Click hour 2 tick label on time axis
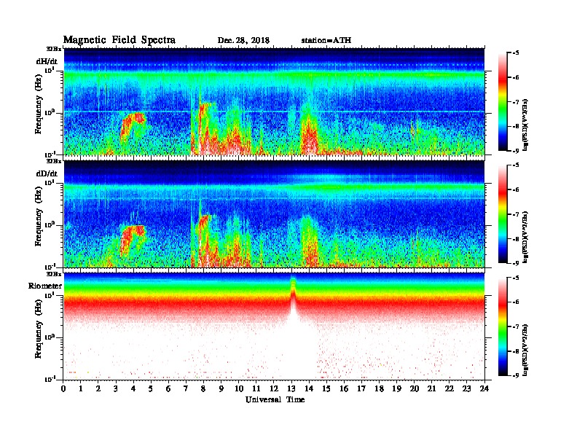The height and width of the screenshot is (446, 577). click(x=98, y=389)
